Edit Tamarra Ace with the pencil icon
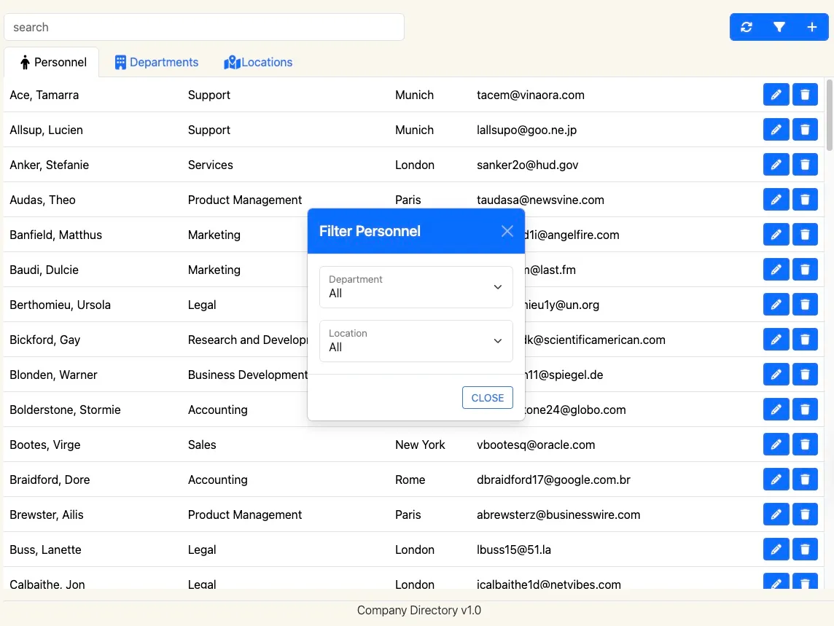The image size is (834, 626). [776, 95]
